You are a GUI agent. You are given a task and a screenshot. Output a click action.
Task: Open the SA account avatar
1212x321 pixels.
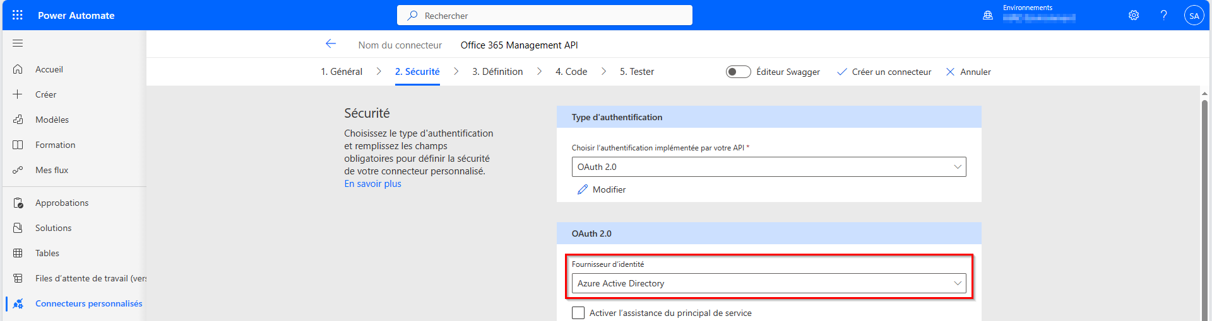pyautogui.click(x=1194, y=16)
